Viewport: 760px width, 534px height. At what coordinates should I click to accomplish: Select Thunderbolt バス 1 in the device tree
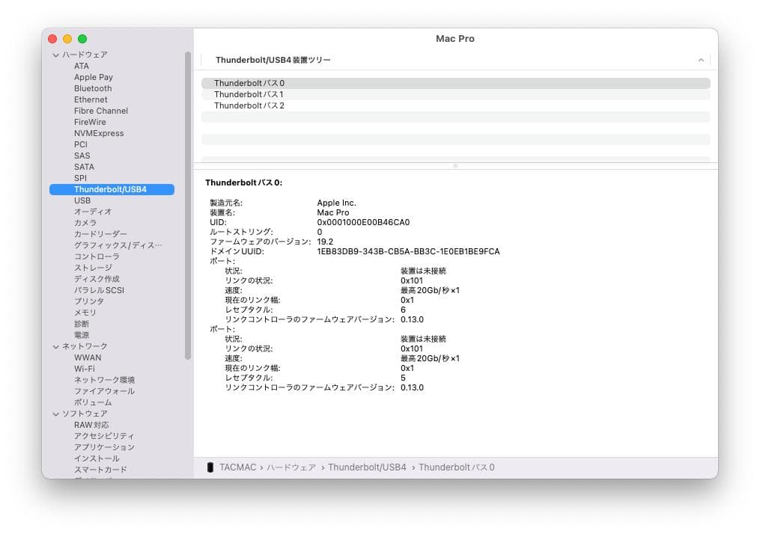pyautogui.click(x=250, y=94)
